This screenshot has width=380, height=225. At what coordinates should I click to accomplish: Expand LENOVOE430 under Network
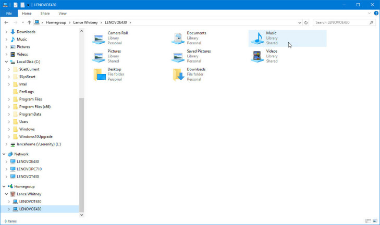[7, 161]
